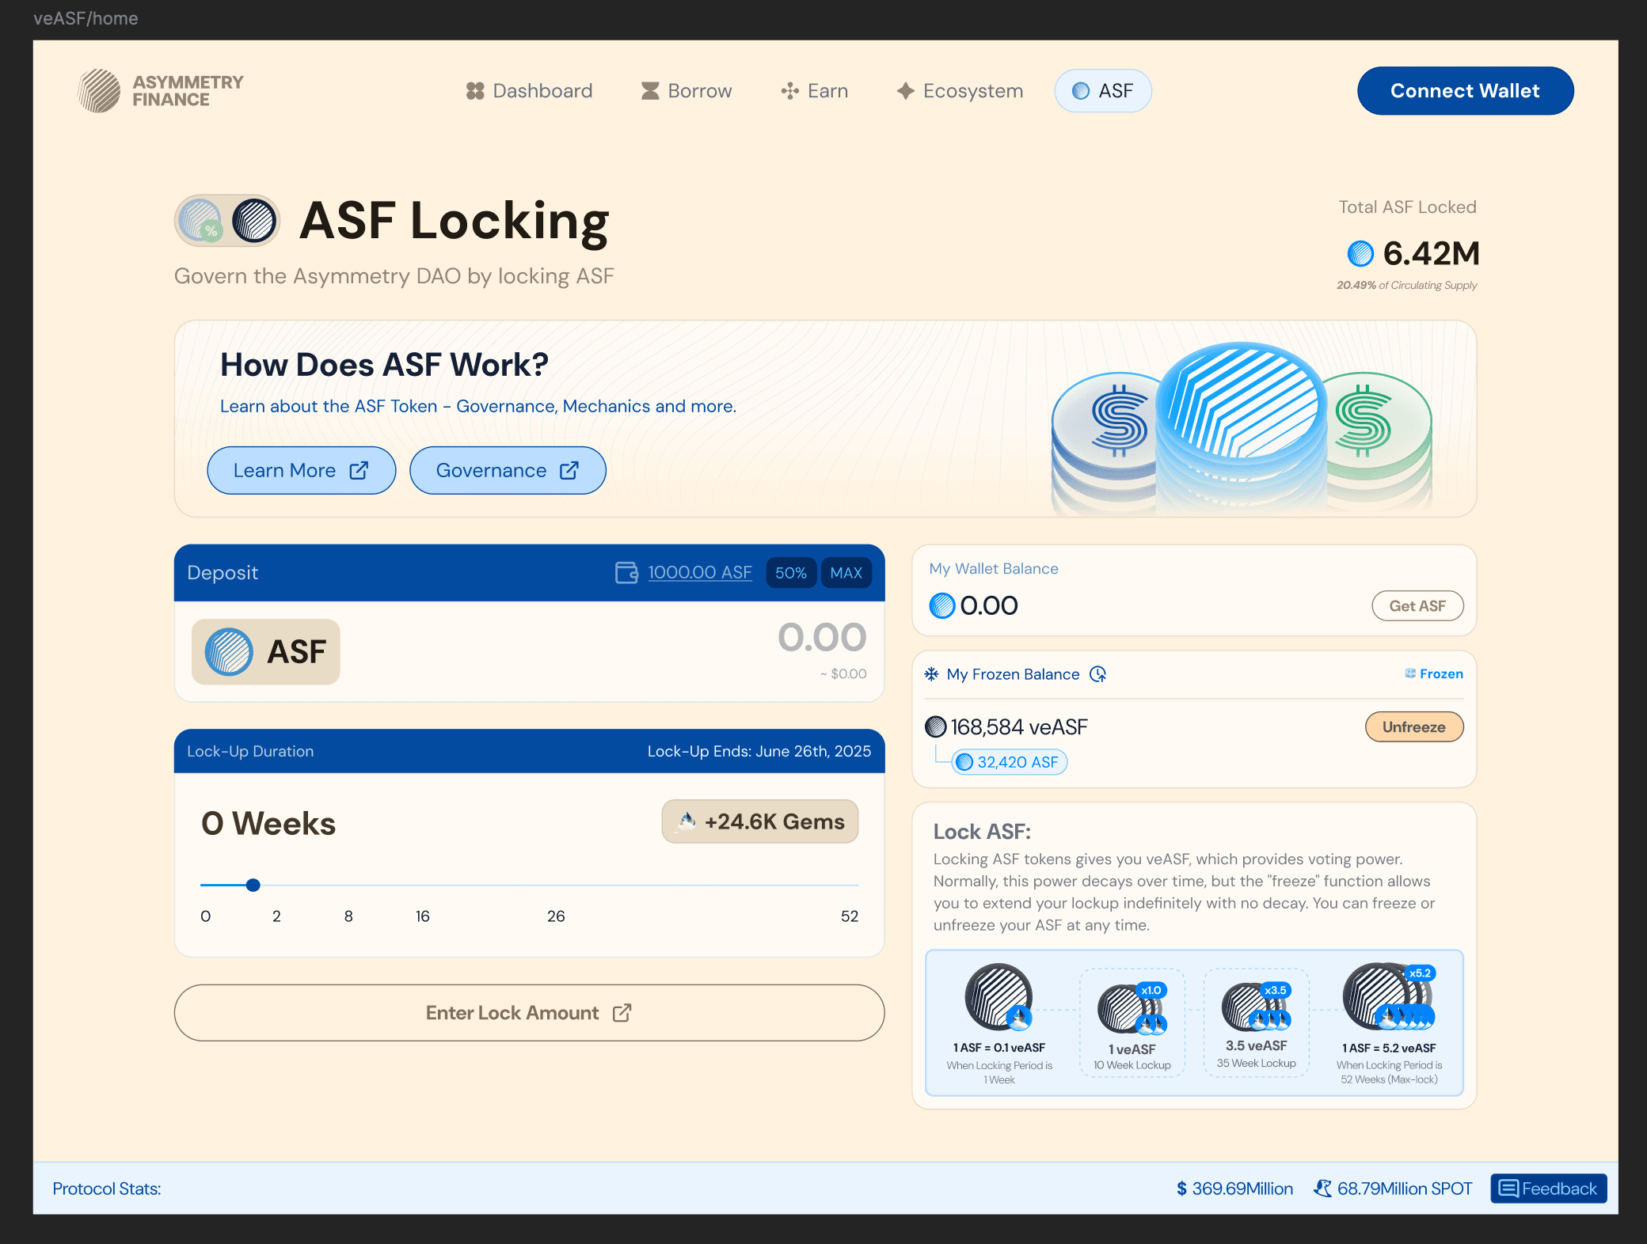
Task: Navigate to Ecosystem
Action: (960, 91)
